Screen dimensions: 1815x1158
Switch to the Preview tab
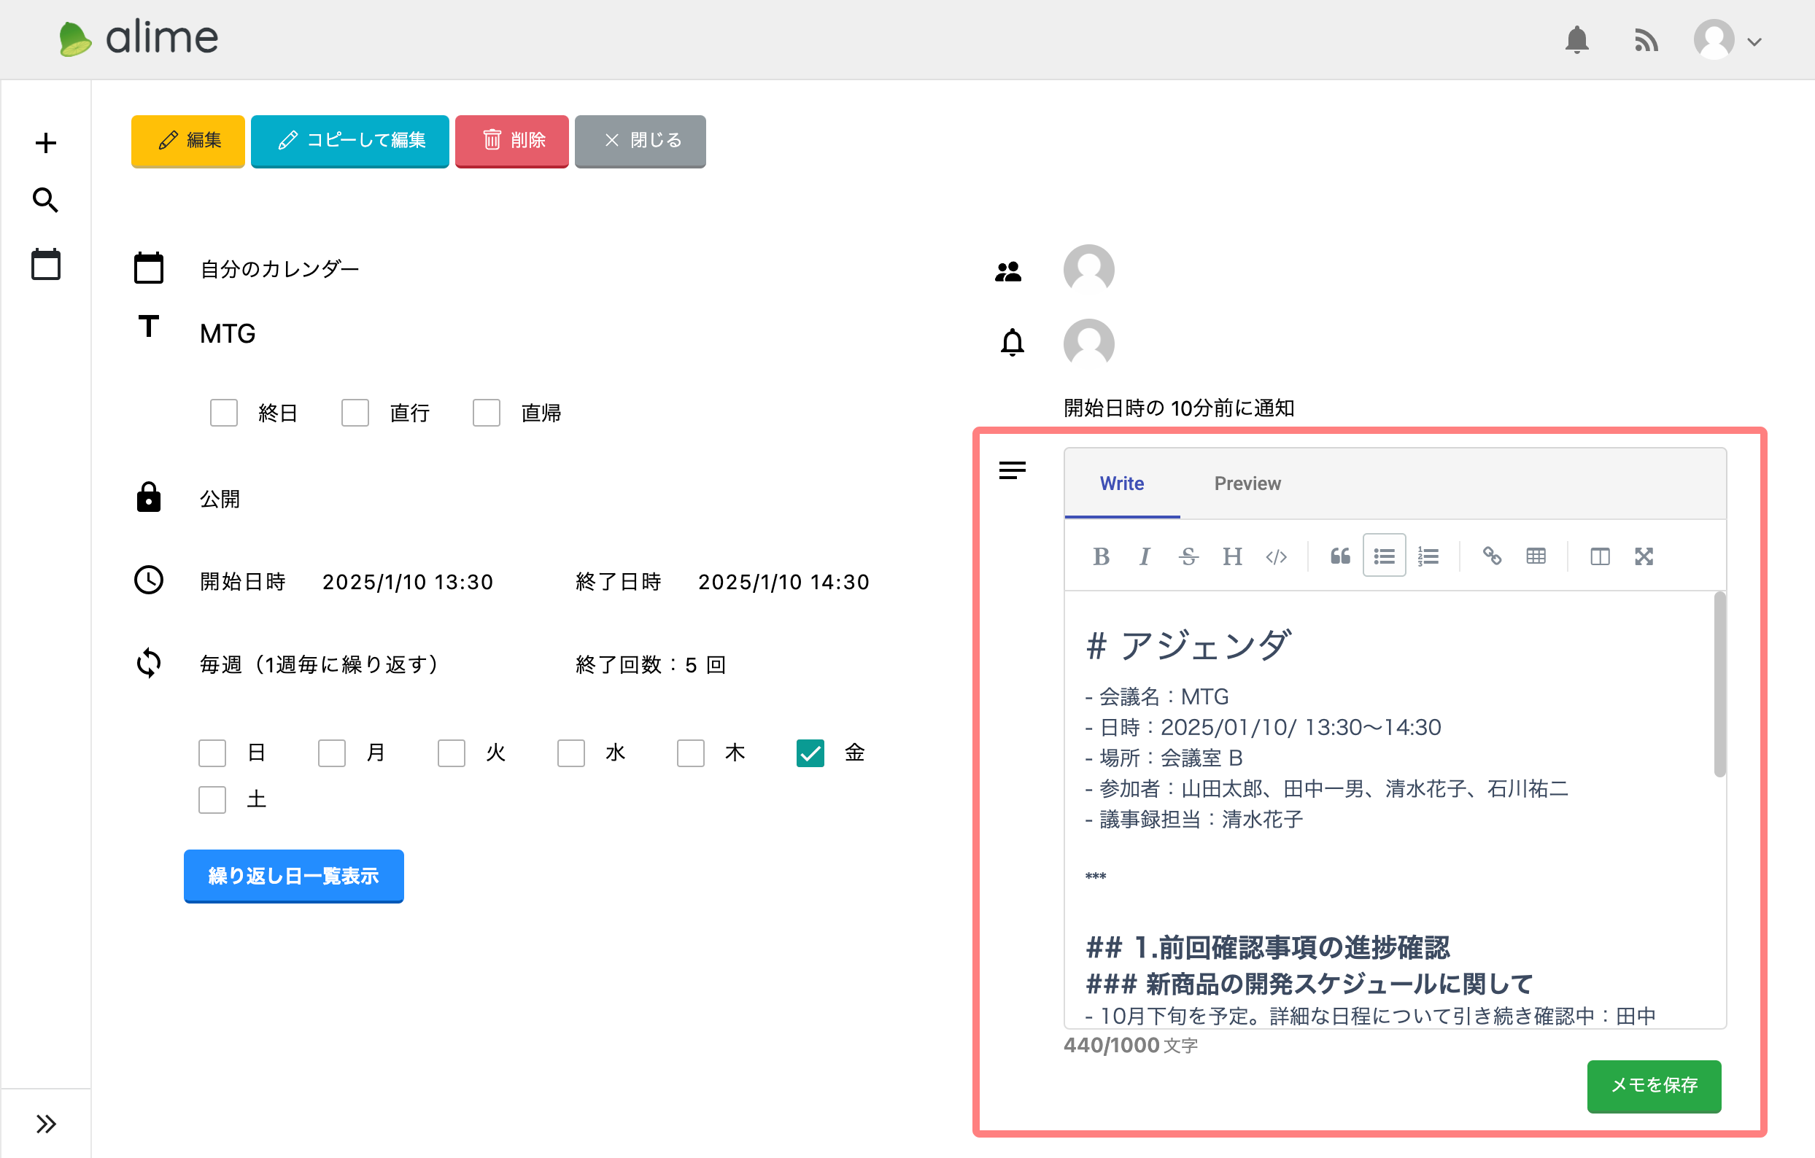pyautogui.click(x=1247, y=483)
